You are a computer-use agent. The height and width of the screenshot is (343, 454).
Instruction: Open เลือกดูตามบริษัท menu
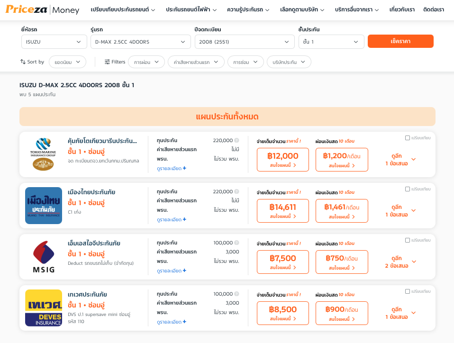pyautogui.click(x=302, y=9)
